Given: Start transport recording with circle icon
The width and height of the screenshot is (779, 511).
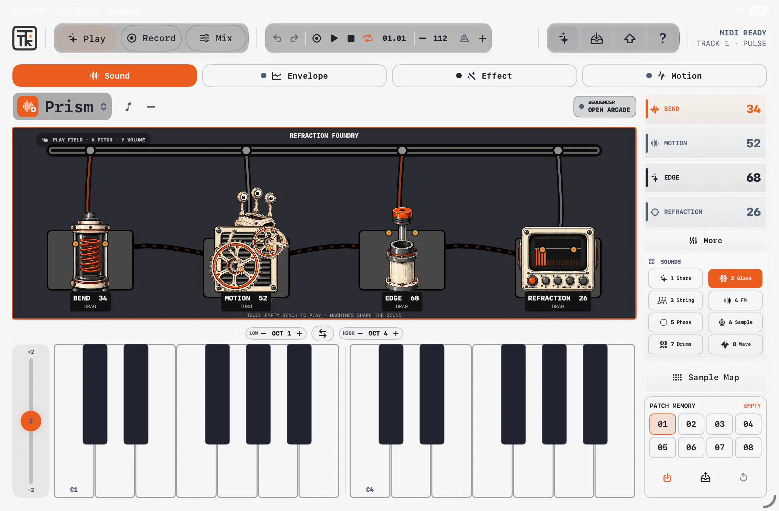Looking at the screenshot, I should pos(317,38).
